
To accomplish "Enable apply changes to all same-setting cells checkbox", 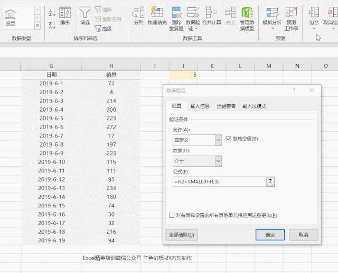I will 172,215.
